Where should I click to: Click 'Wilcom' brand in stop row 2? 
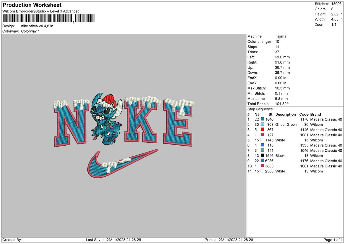coord(317,125)
